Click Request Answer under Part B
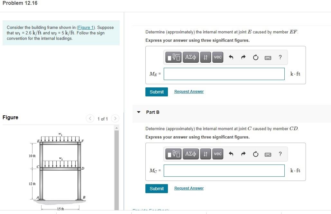This screenshot has height=214, width=331. [189, 188]
